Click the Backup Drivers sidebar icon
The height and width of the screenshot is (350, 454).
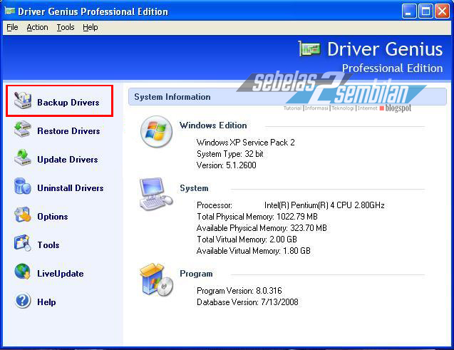click(x=23, y=101)
